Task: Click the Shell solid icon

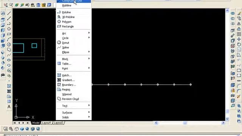Action: 233,100
